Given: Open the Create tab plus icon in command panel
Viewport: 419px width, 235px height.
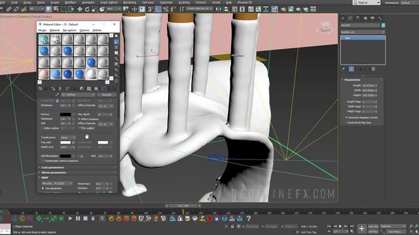Looking at the screenshot, I should click(x=343, y=18).
